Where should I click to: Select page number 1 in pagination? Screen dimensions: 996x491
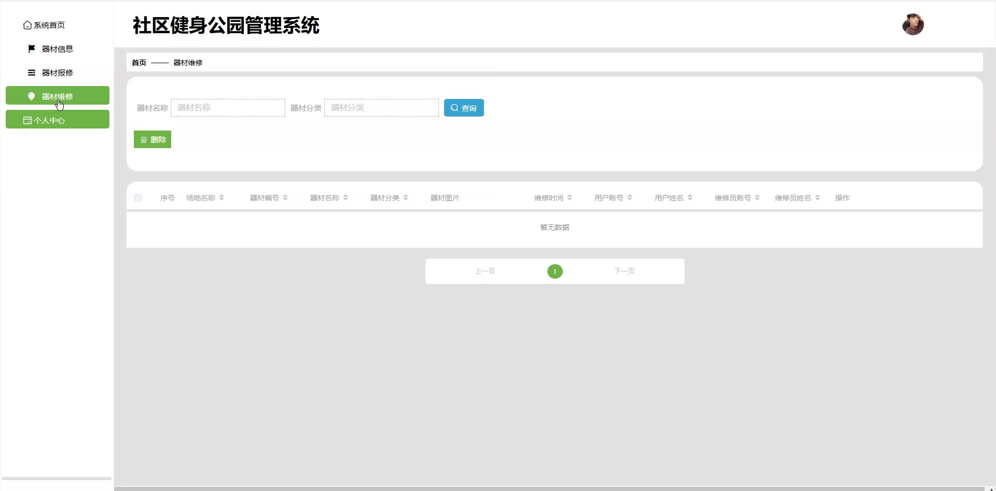click(555, 271)
